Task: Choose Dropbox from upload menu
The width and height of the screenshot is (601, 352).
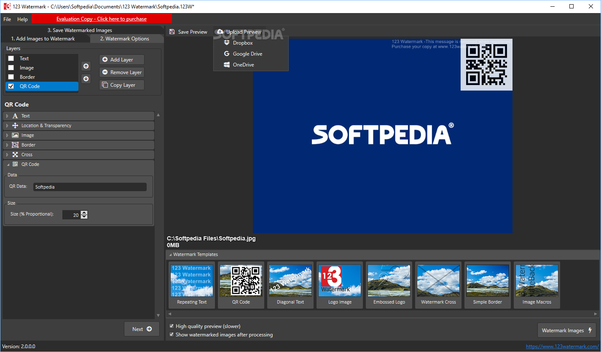Action: 251,43
